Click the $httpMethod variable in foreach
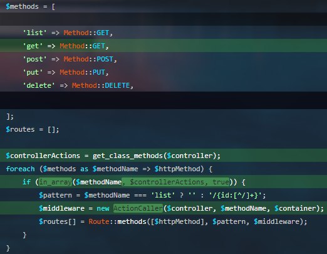 [x=177, y=169]
